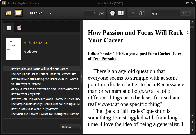Screen dimensions: 196x135
Task: Click the scrollbar thumb in the reading pane
Action: point(192,27)
